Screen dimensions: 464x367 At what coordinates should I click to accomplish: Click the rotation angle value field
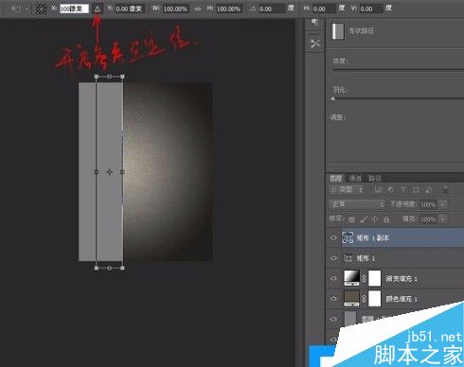[x=271, y=9]
